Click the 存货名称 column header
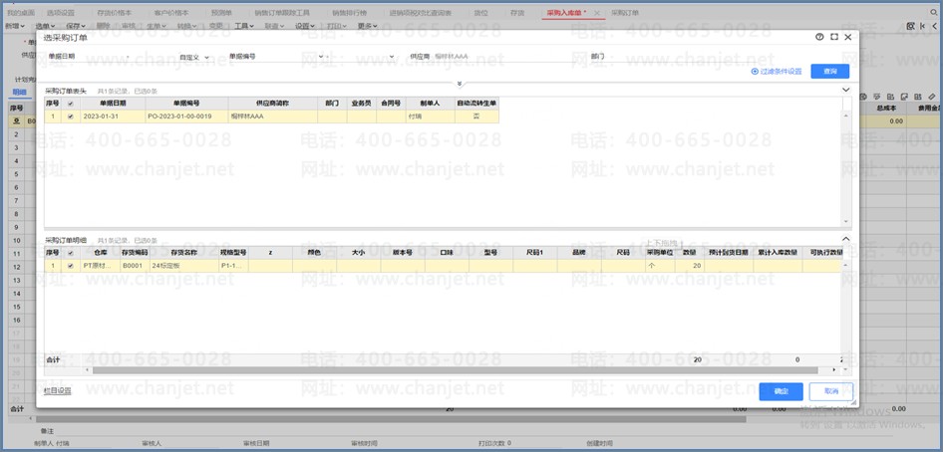The width and height of the screenshot is (943, 452). pyautogui.click(x=184, y=253)
